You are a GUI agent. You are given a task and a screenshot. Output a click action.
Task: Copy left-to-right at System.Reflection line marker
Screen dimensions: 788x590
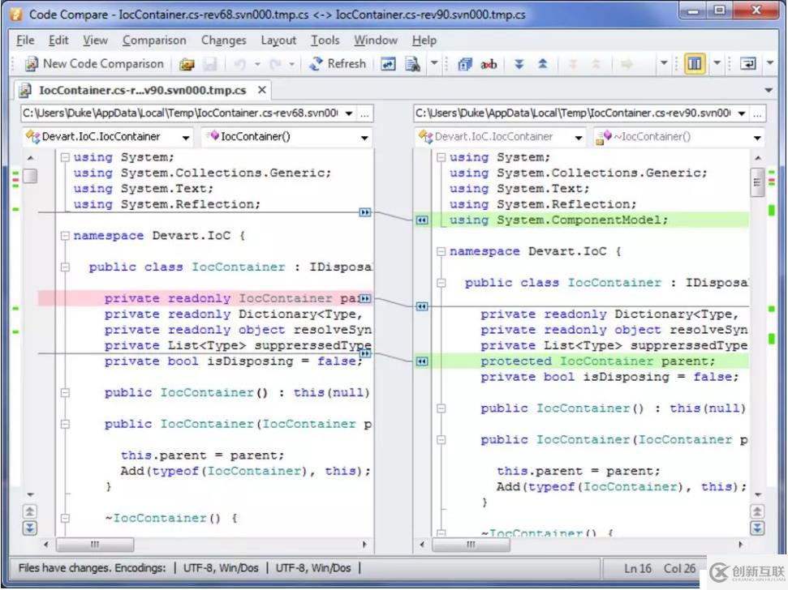coord(365,212)
